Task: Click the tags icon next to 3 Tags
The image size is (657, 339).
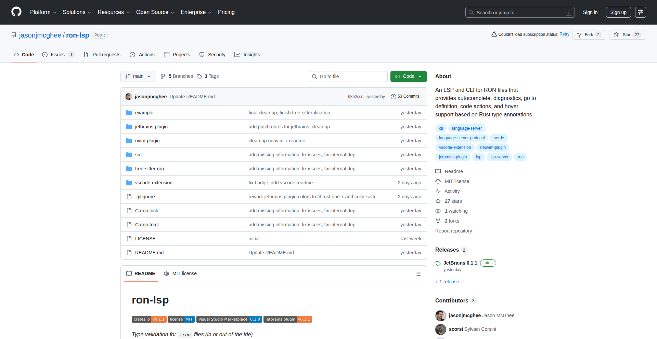Action: coord(199,76)
